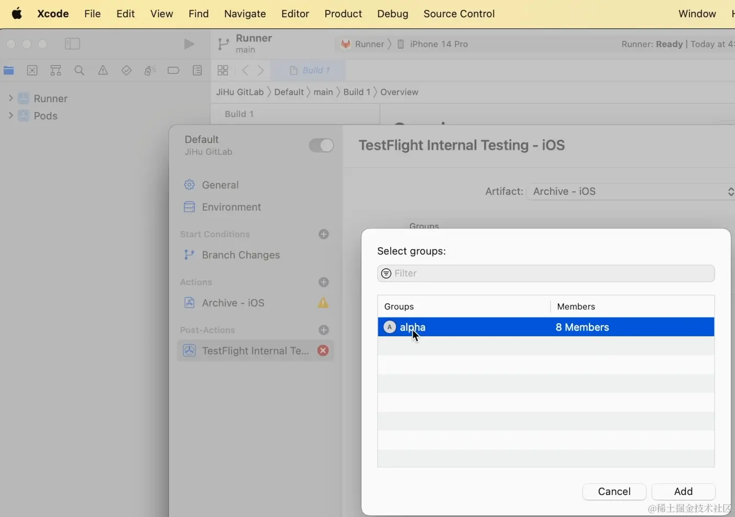
Task: Expand the Pods project tree item
Action: coord(10,115)
